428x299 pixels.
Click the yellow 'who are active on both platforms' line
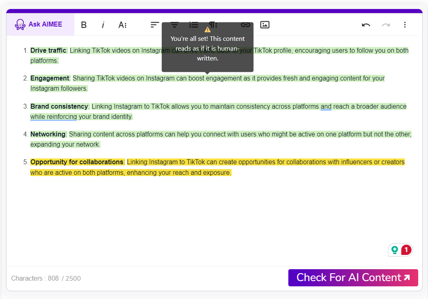131,172
